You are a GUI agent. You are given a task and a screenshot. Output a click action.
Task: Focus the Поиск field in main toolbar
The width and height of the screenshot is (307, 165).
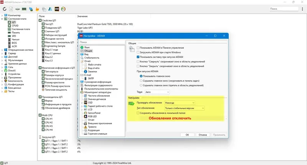284,9
